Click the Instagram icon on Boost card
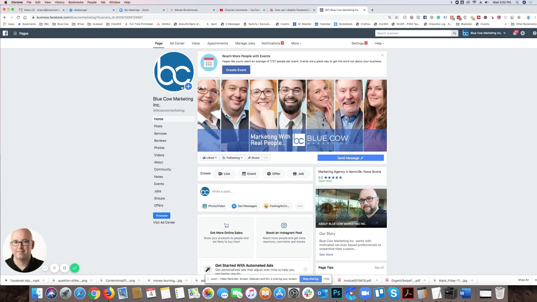 [284, 226]
